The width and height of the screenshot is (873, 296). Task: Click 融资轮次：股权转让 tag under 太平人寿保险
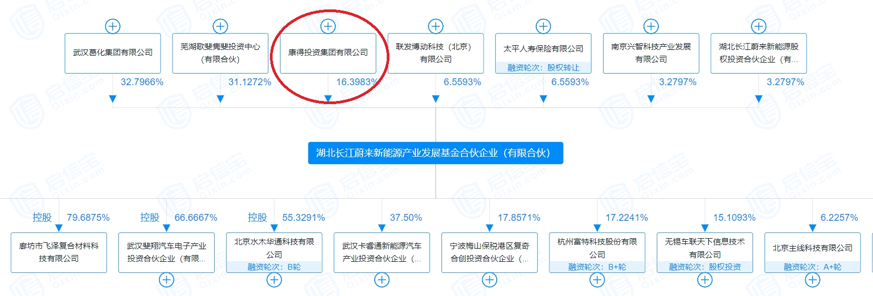pos(543,67)
